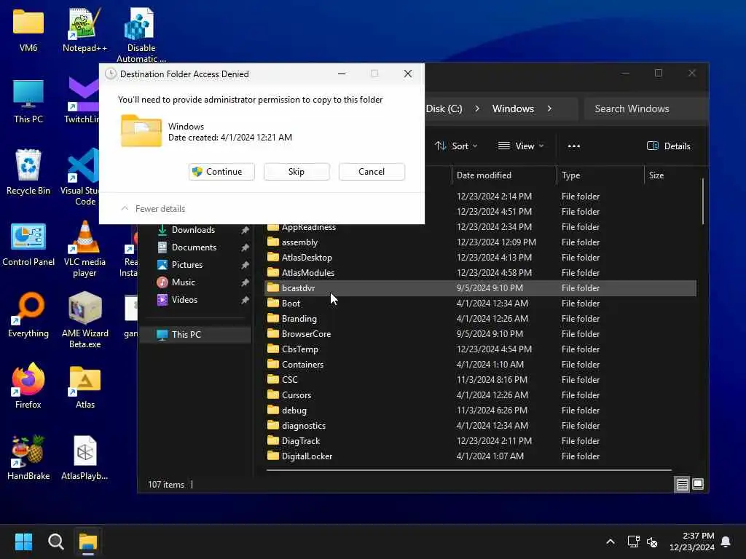This screenshot has height=559, width=746.
Task: Switch to details list view icon
Action: tap(682, 484)
